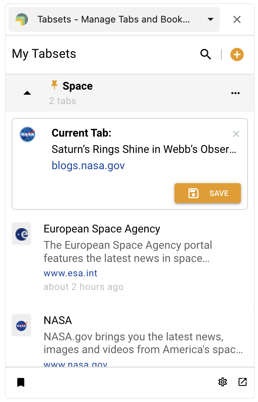Open Tabsets in a new window icon
The width and height of the screenshot is (258, 402).
(x=242, y=382)
